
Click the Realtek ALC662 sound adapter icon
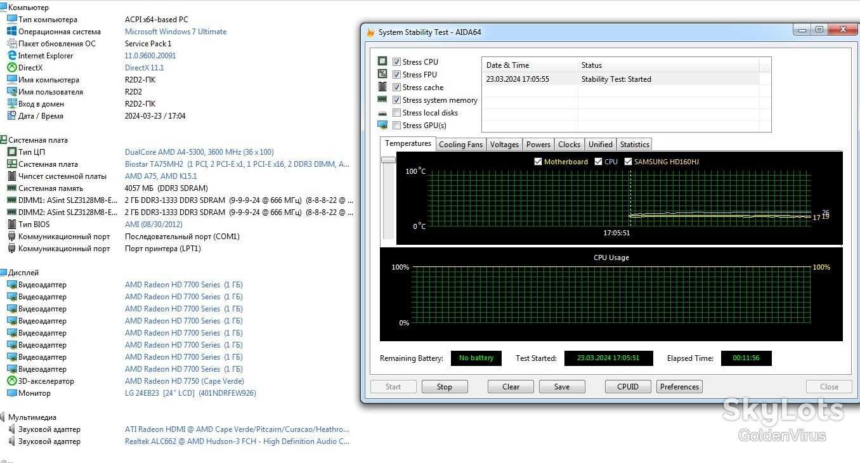11,441
